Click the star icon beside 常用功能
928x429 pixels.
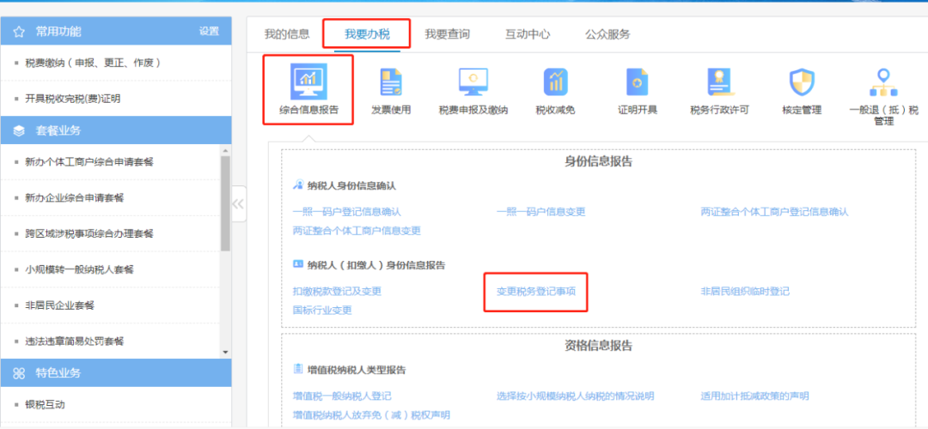pyautogui.click(x=18, y=32)
